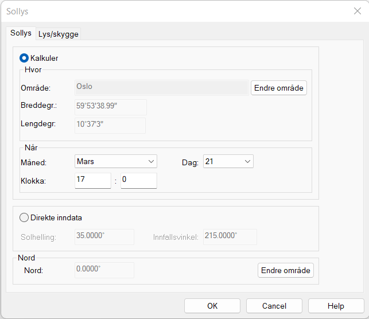The image size is (369, 319).
Task: Enable the Direkte inndata option
Action: [24, 217]
